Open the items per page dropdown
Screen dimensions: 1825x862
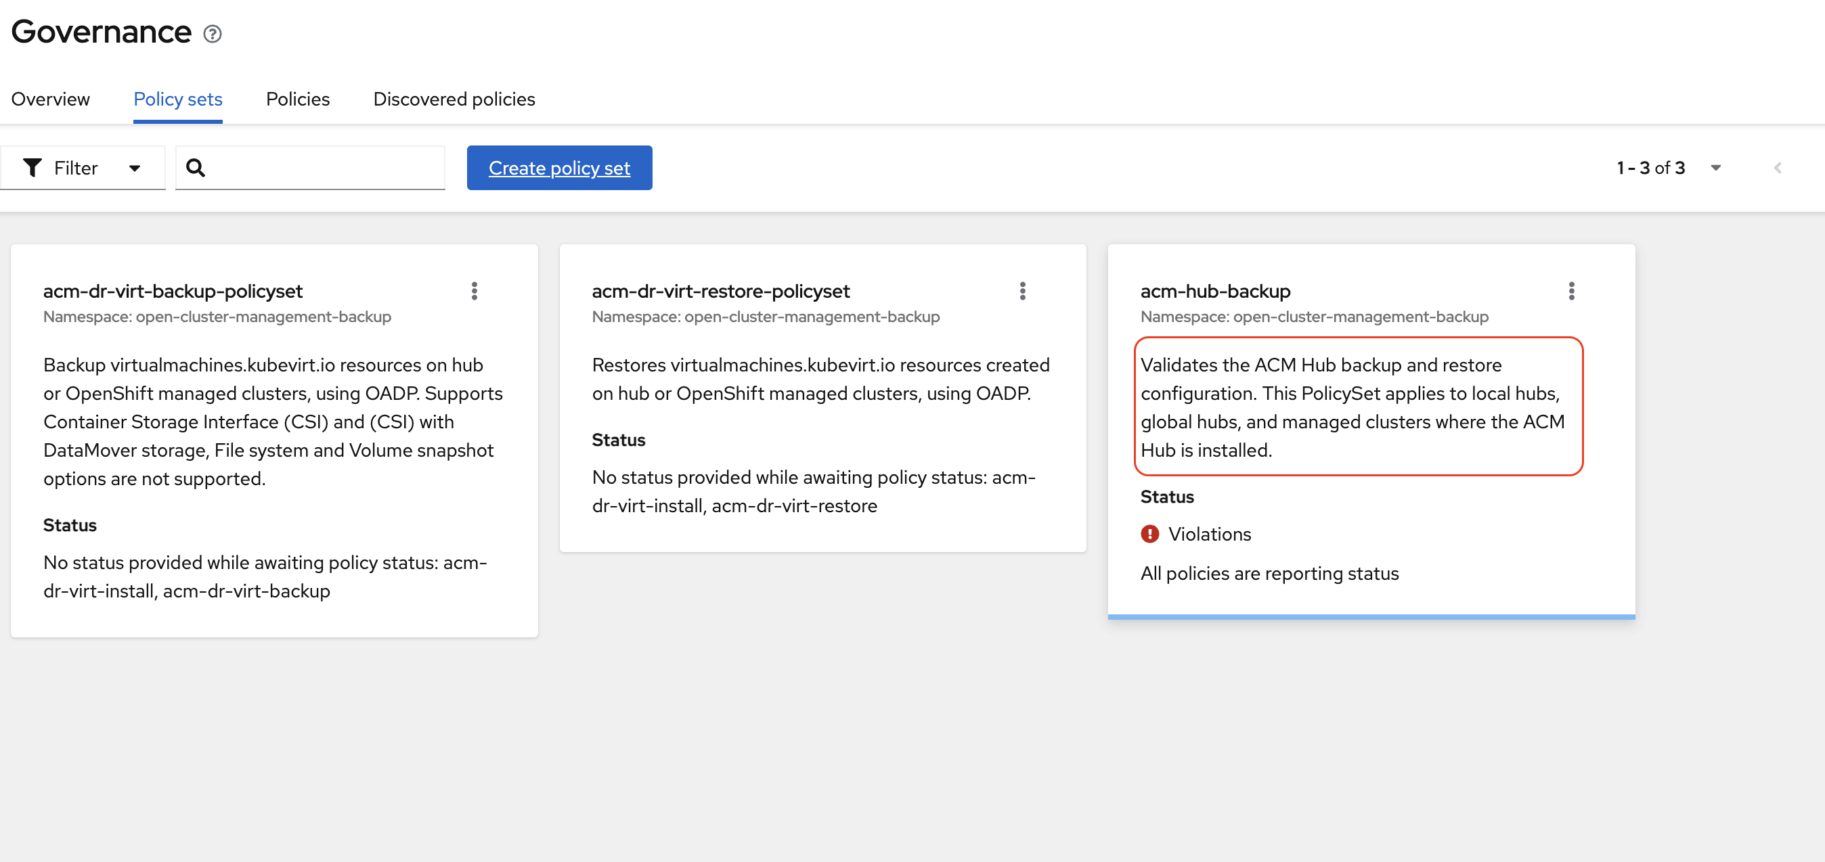pos(1715,168)
